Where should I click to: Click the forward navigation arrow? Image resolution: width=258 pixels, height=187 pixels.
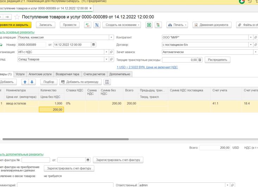(x=7, y=17)
